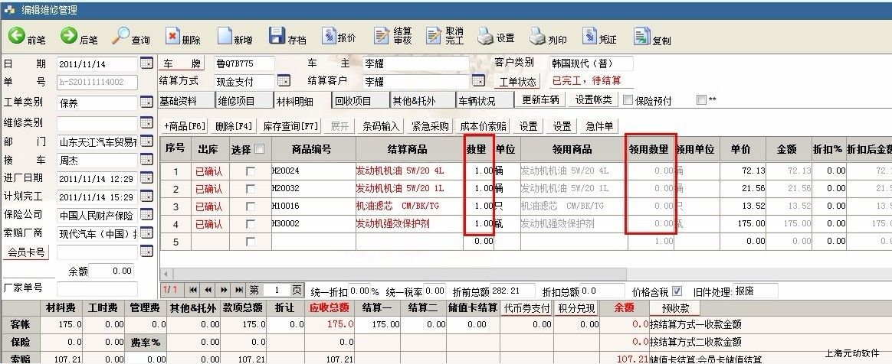892x364 pixels.
Task: Toggle the 价格含税 checkbox
Action: tap(677, 291)
